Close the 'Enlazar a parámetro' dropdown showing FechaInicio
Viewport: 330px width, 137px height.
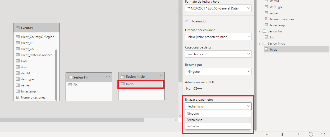[x=218, y=106]
